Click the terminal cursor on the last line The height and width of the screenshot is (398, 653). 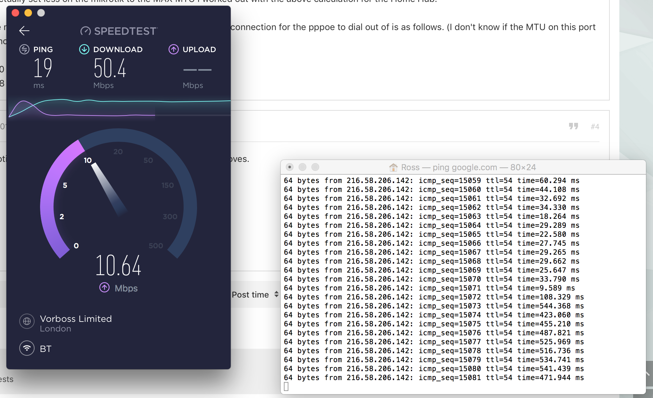(x=286, y=387)
